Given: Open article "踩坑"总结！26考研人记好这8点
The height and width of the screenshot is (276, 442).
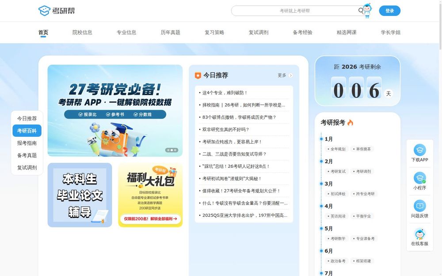Looking at the screenshot, I should [x=236, y=166].
